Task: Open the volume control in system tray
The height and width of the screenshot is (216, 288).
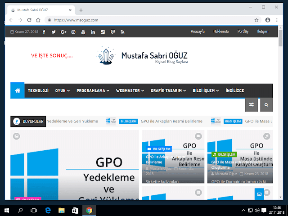Action: click(x=257, y=210)
